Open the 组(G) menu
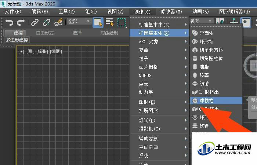Image resolution: width=257 pixels, height=165 pixels. pos(91,12)
